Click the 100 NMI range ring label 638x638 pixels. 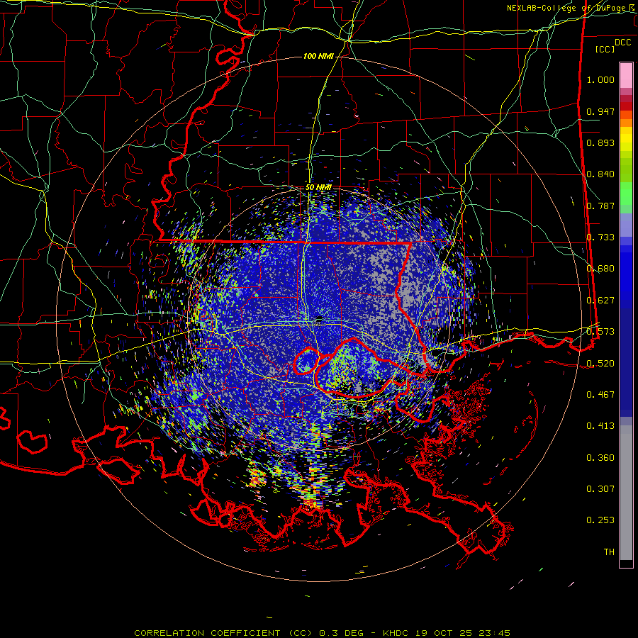pos(318,56)
